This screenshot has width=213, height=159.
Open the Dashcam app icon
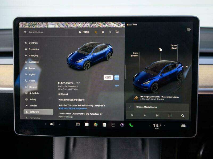(78, 124)
